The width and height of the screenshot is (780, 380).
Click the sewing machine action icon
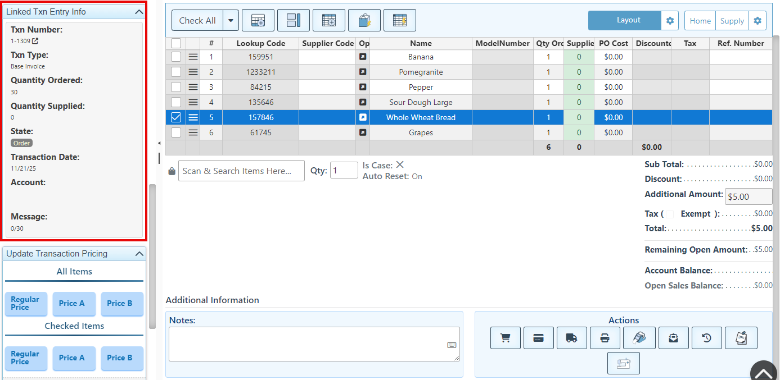pos(623,363)
